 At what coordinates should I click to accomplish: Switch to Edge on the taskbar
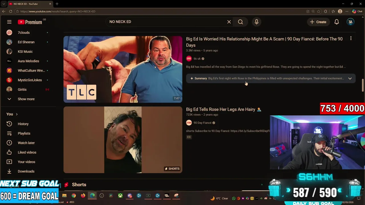tap(92, 196)
